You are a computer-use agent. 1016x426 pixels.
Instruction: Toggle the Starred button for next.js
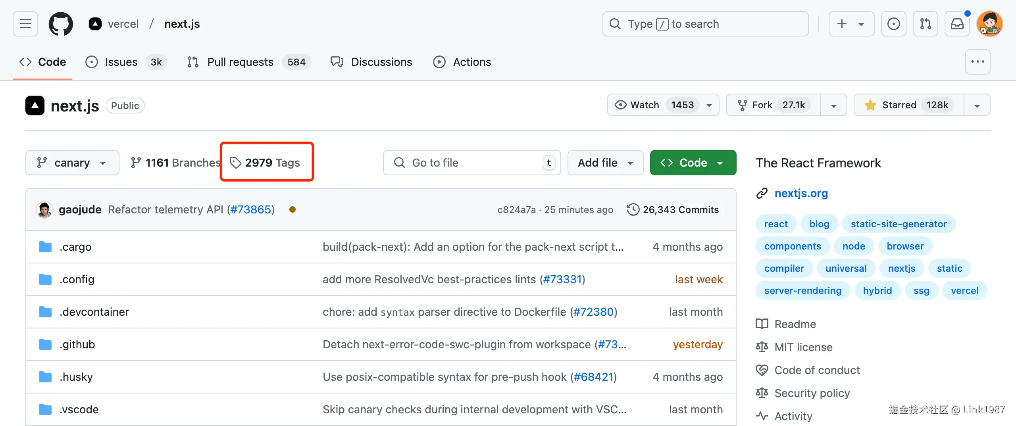pyautogui.click(x=909, y=105)
